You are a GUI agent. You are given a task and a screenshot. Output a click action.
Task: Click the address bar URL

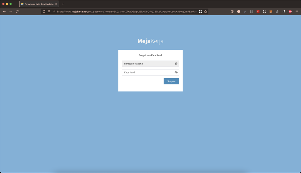(127, 11)
